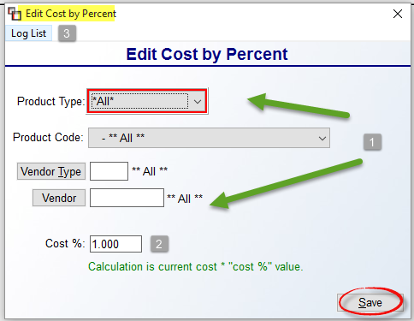Click the Product Code label
The width and height of the screenshot is (414, 321).
pyautogui.click(x=48, y=138)
